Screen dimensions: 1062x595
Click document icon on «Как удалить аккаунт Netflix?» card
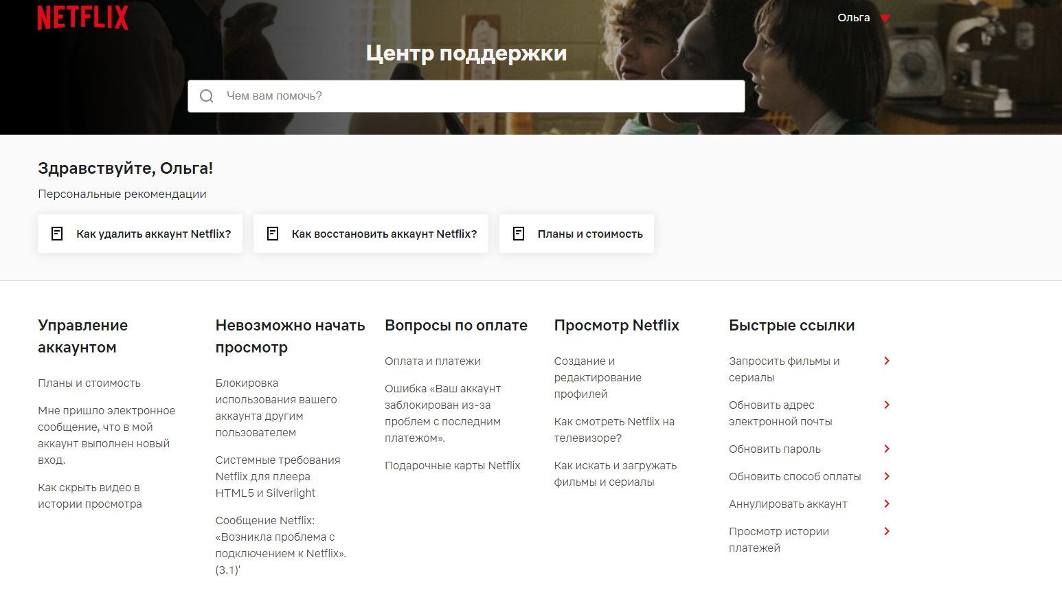tap(58, 234)
